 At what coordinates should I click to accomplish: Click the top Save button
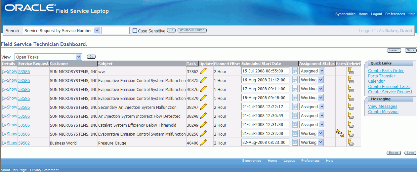[x=410, y=50]
